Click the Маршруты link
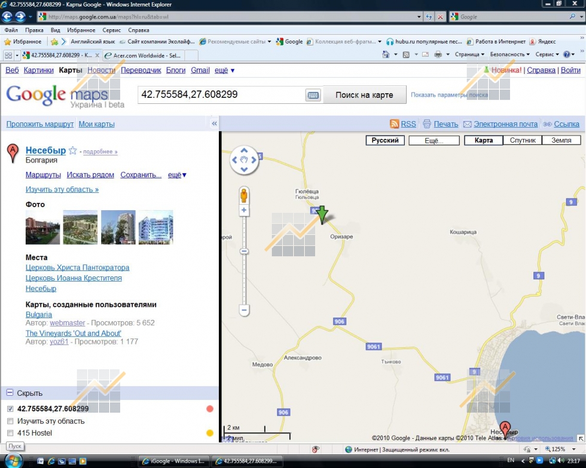The height and width of the screenshot is (468, 586). pyautogui.click(x=43, y=175)
